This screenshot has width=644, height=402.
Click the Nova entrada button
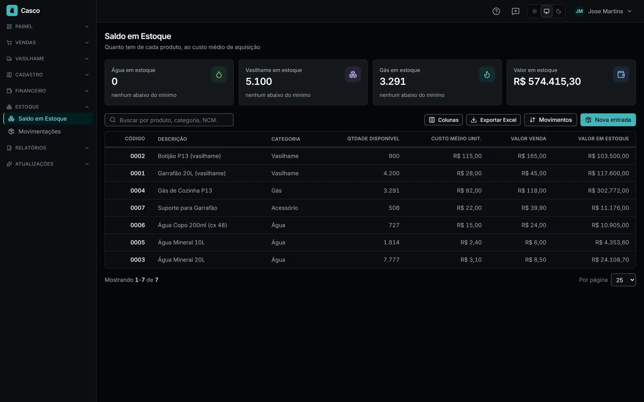[608, 120]
